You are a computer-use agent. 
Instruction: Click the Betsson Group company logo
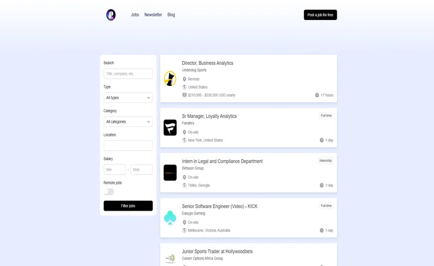point(170,173)
